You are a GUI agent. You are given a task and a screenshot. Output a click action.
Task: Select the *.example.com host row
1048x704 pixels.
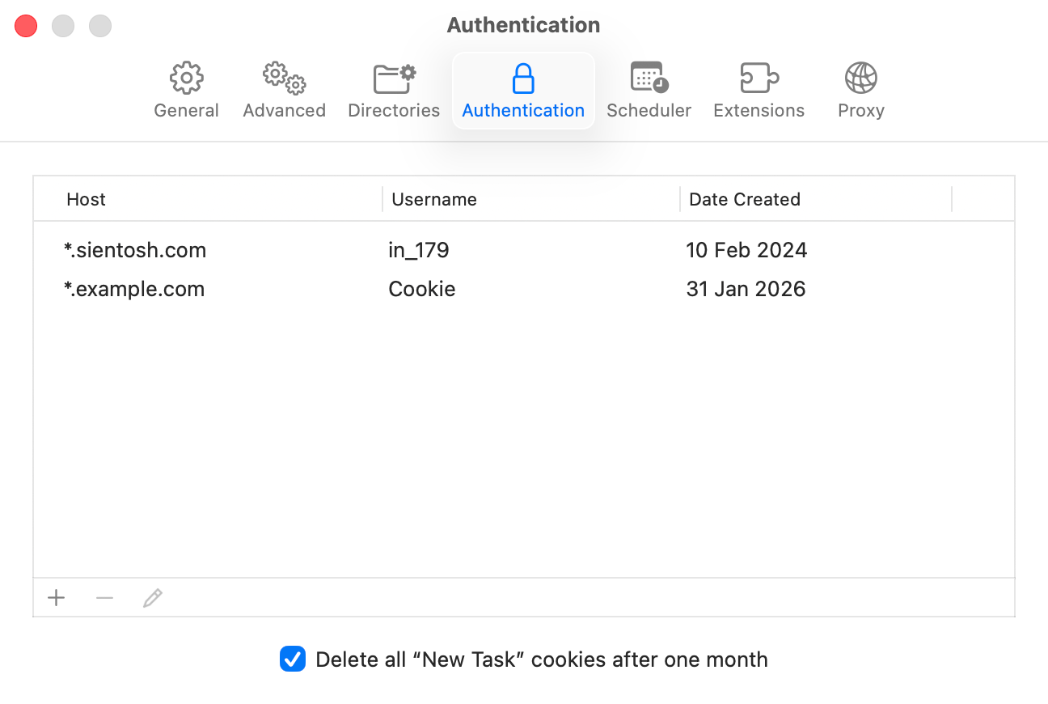[x=134, y=289]
